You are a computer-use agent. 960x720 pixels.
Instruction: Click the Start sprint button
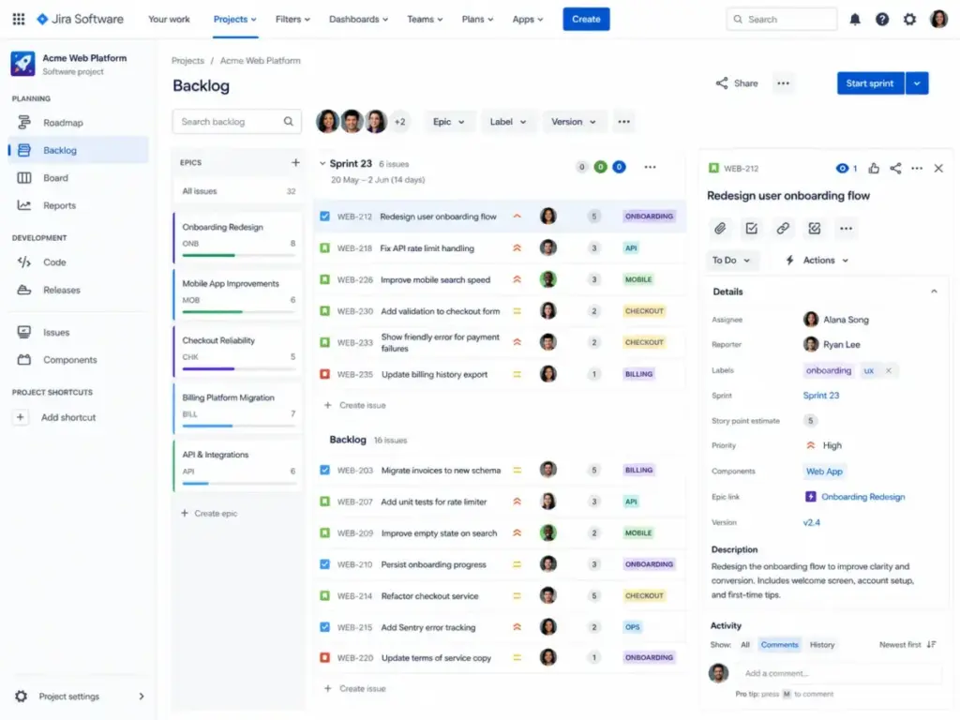pos(870,83)
